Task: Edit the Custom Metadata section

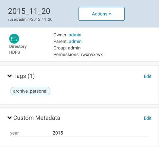Action: 148,118
